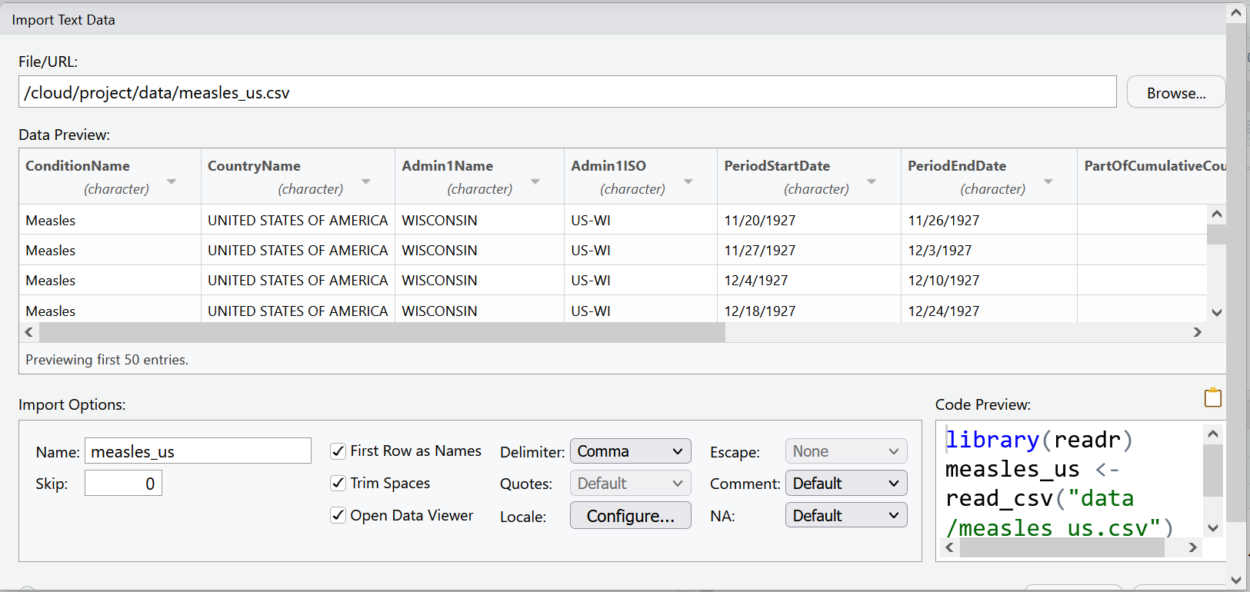Viewport: 1250px width, 592px height.
Task: Expand the Delimiter Comma dropdown
Action: coord(630,451)
